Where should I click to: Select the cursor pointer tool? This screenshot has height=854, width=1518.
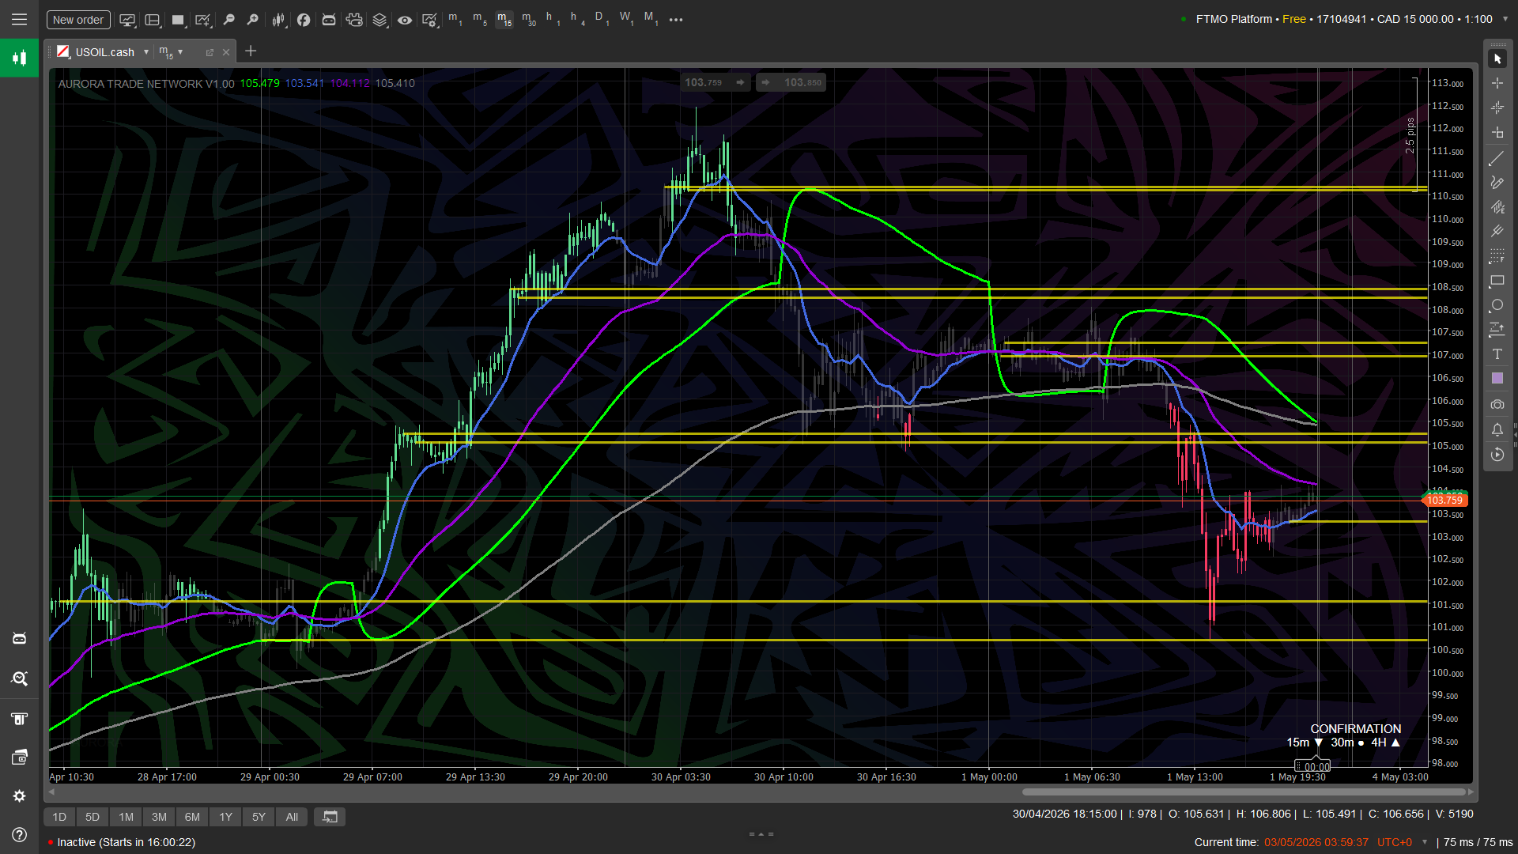click(x=1497, y=59)
